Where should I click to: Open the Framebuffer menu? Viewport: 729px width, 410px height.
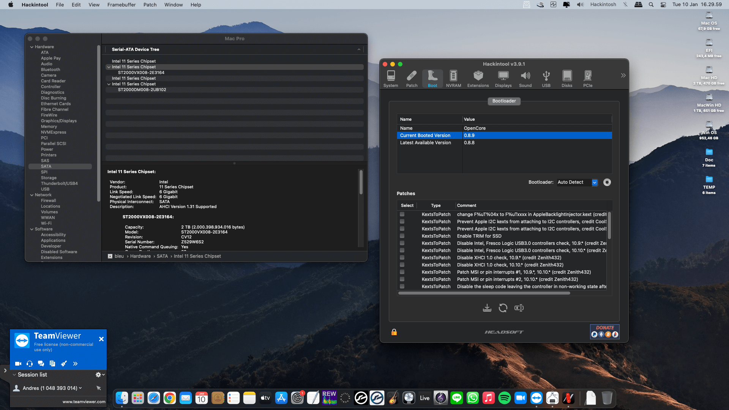121,5
